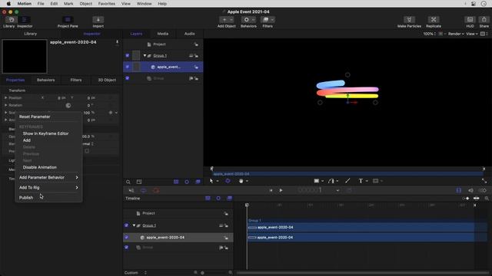Toggle dimmed Group checkbox in Timeline list
This screenshot has width=492, height=276.
[126, 247]
